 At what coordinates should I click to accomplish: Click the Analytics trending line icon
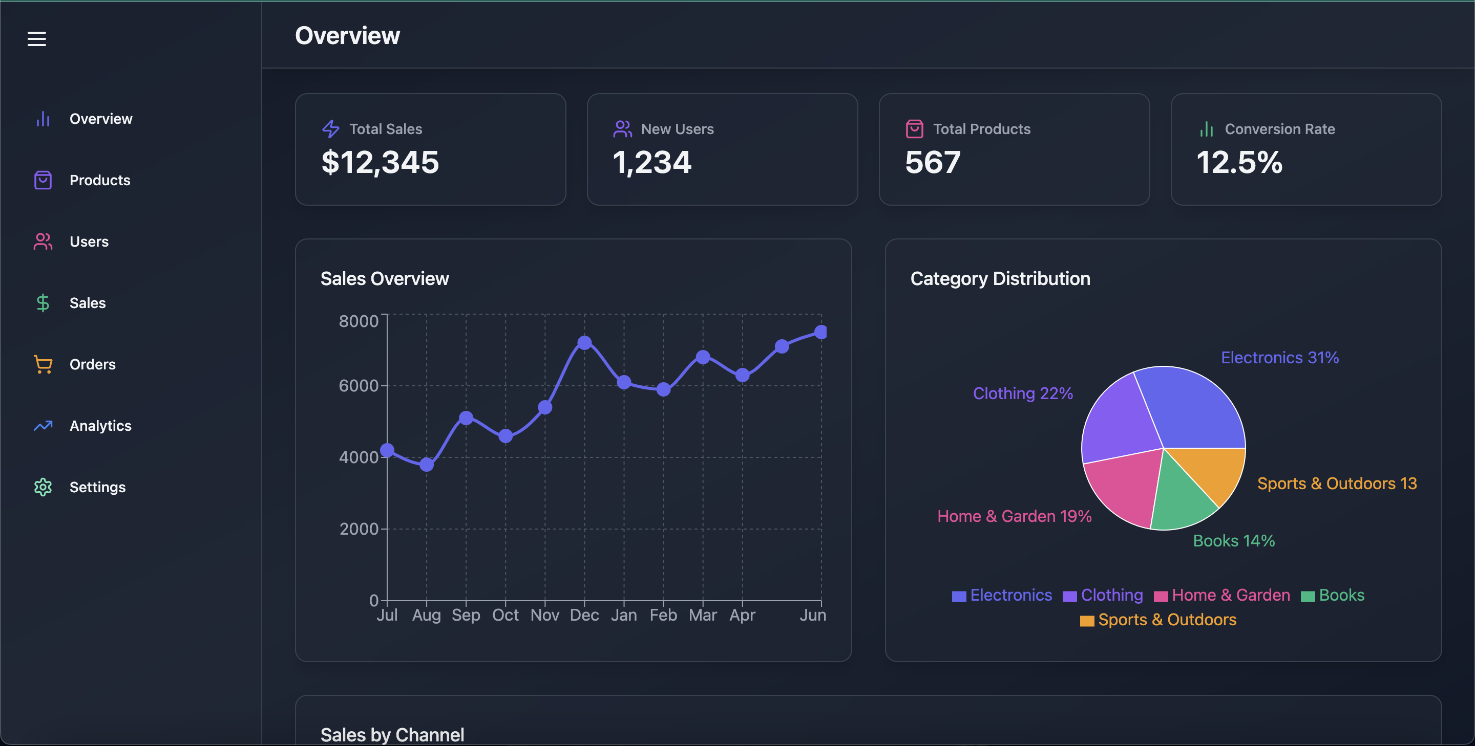[x=43, y=426]
